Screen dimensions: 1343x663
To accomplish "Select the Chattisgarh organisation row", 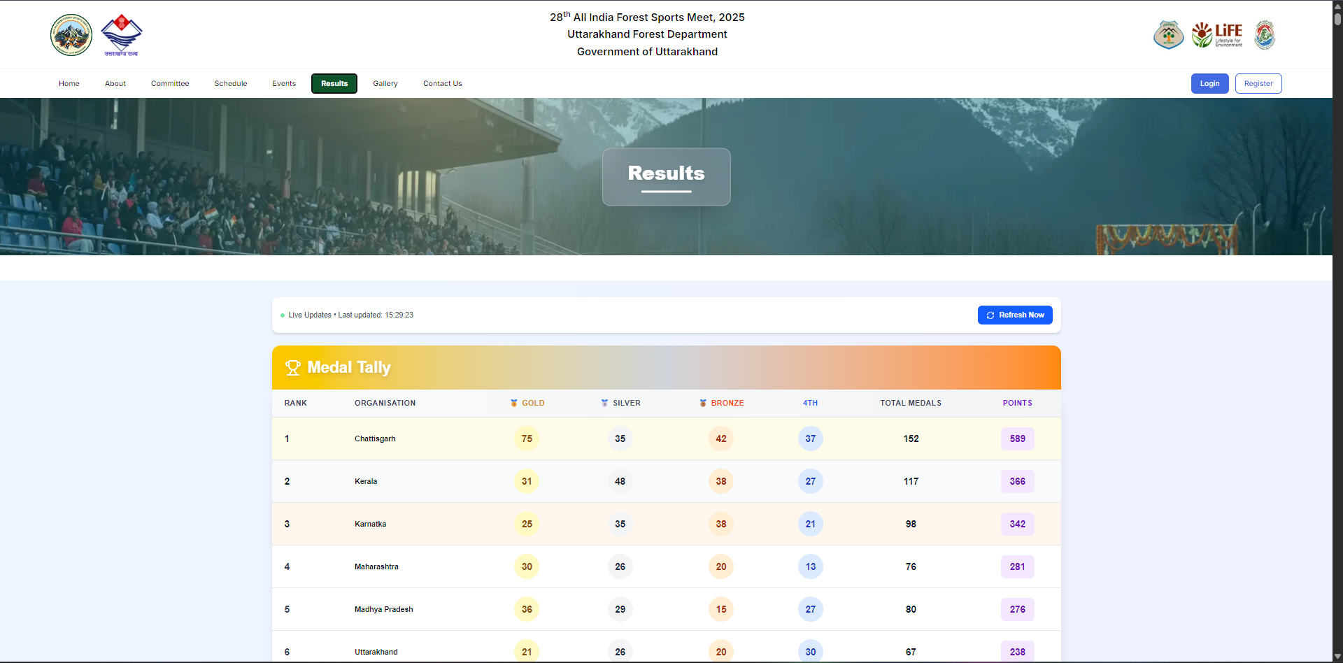I will pyautogui.click(x=667, y=439).
